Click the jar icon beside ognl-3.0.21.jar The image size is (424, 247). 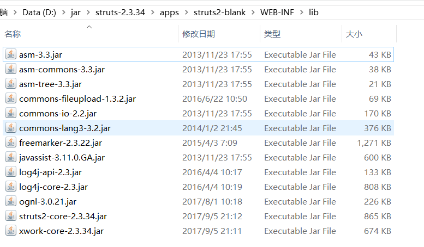[x=11, y=201]
